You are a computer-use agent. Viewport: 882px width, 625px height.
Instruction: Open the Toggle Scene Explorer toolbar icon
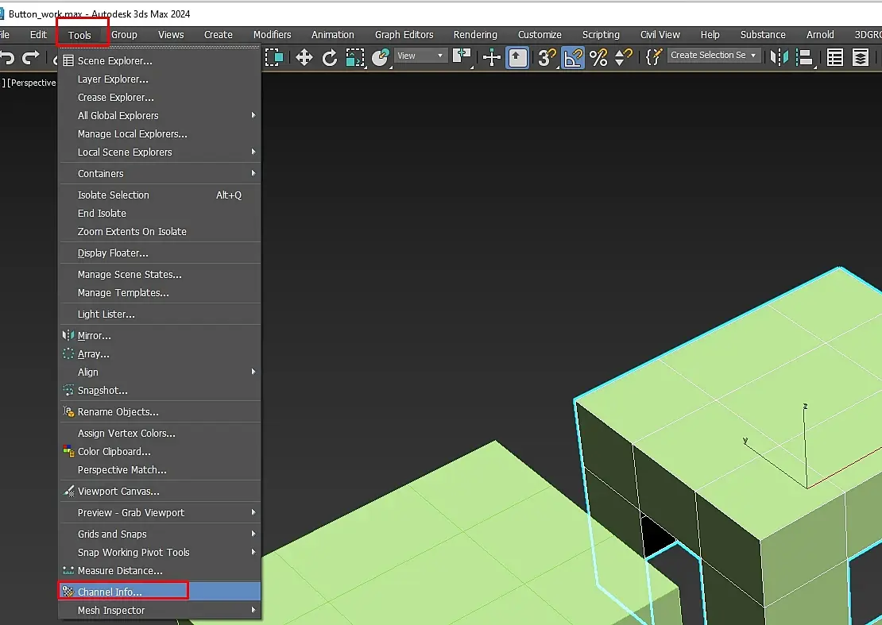click(834, 57)
